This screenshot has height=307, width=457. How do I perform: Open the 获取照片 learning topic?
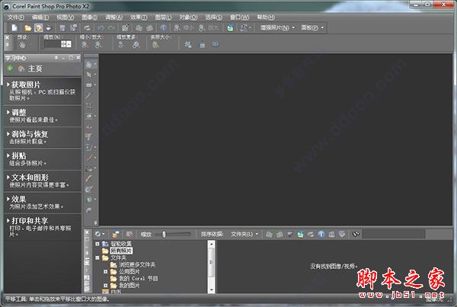pyautogui.click(x=43, y=91)
